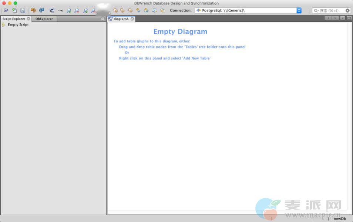Image resolution: width=353 pixels, height=222 pixels.
Task: Close the diagramA tab
Action: tap(132, 19)
